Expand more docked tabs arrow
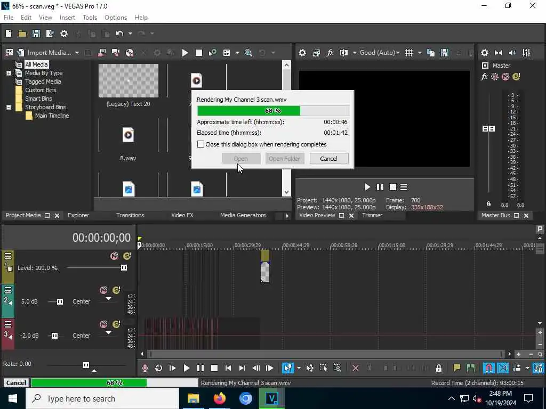 point(287,216)
